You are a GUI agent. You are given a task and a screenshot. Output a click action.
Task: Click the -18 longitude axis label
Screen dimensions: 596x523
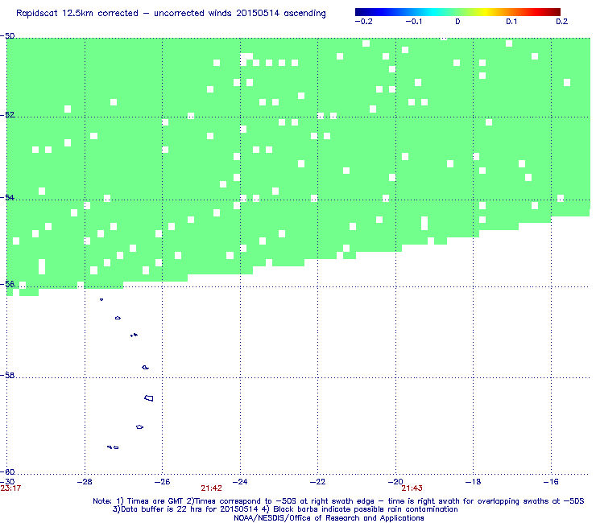[473, 482]
